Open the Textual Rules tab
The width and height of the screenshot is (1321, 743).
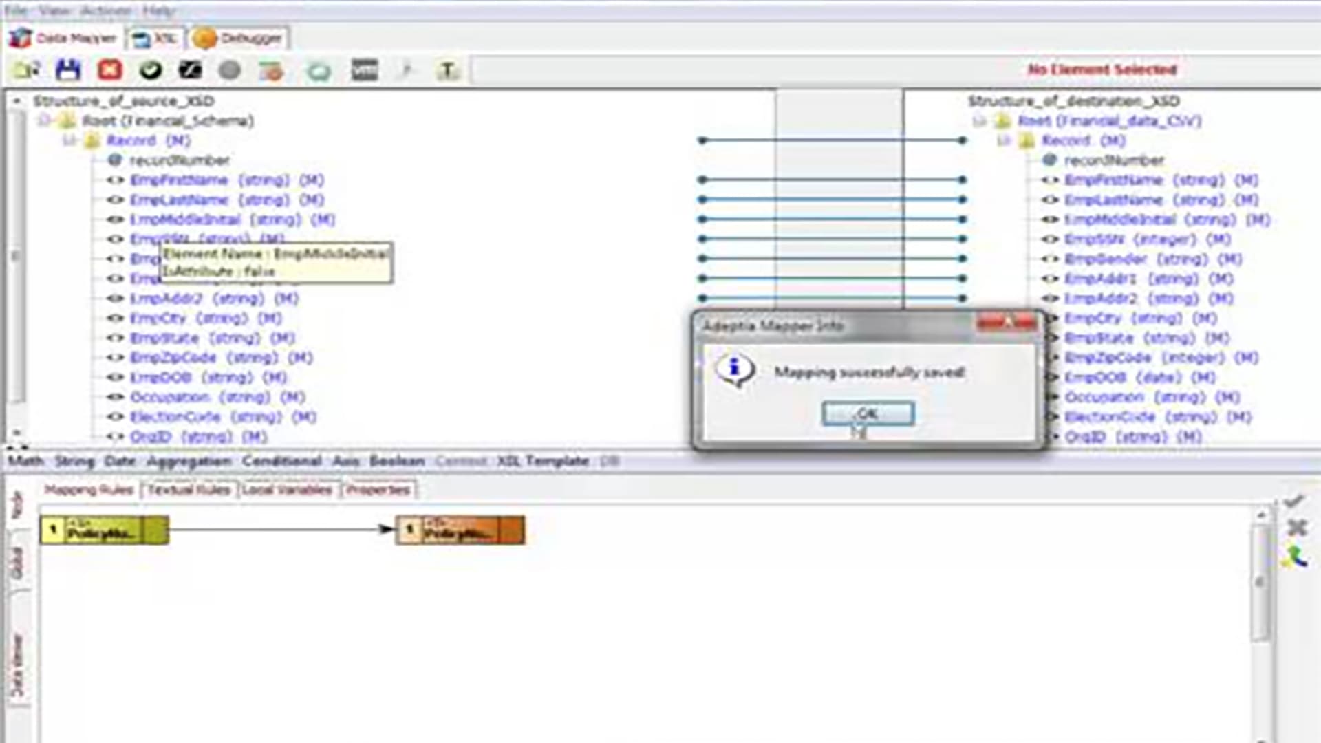click(189, 490)
